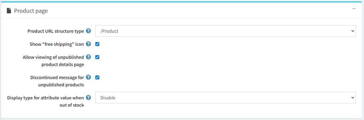Open help for viewing unpublished product details
The image size is (364, 120).
click(x=88, y=57)
